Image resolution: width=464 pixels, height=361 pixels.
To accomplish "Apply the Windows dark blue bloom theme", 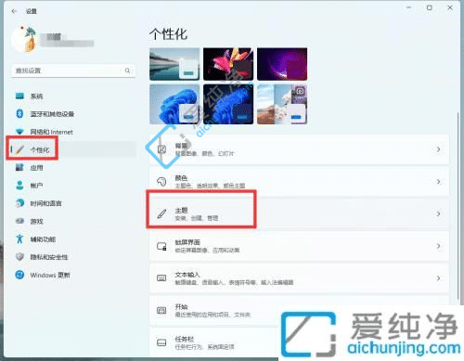I will 228,104.
